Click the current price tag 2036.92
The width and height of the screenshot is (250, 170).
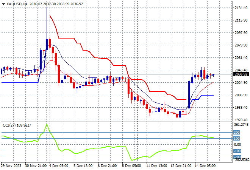(x=242, y=74)
